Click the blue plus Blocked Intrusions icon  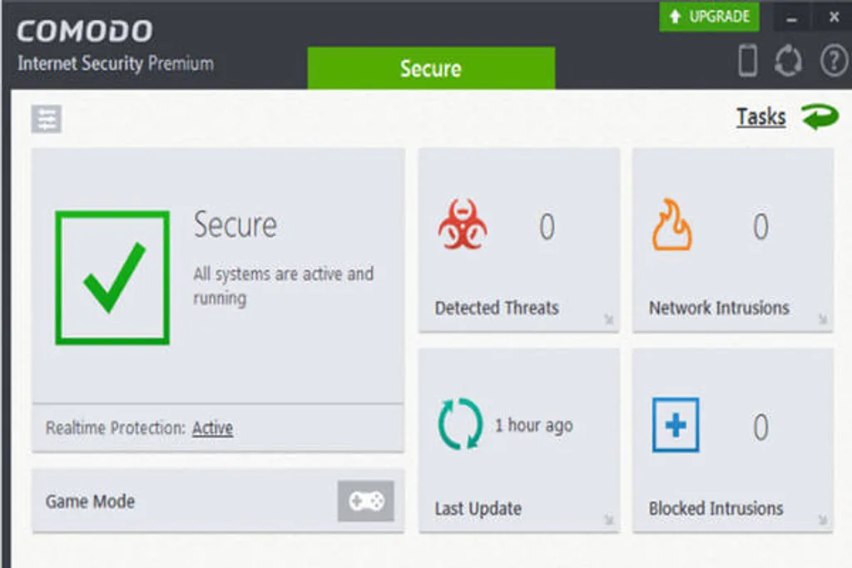coord(676,425)
